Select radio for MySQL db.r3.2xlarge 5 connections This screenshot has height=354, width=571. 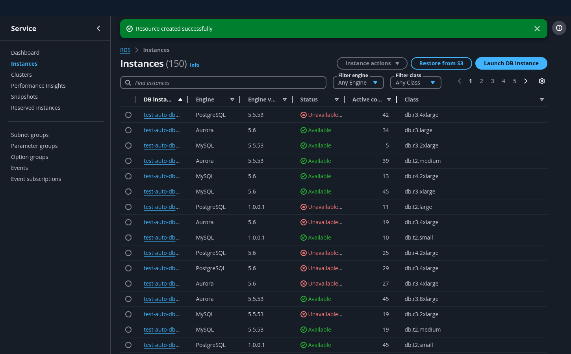point(128,146)
